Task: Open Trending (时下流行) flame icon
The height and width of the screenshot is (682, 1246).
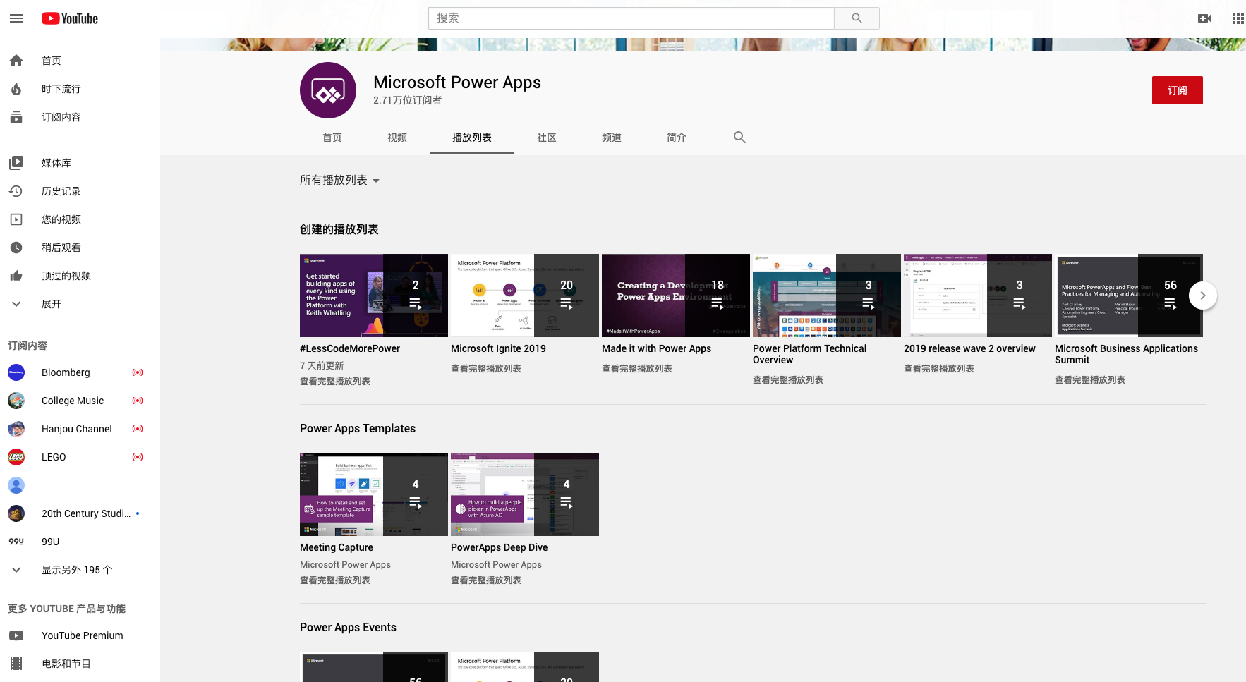Action: (x=16, y=89)
